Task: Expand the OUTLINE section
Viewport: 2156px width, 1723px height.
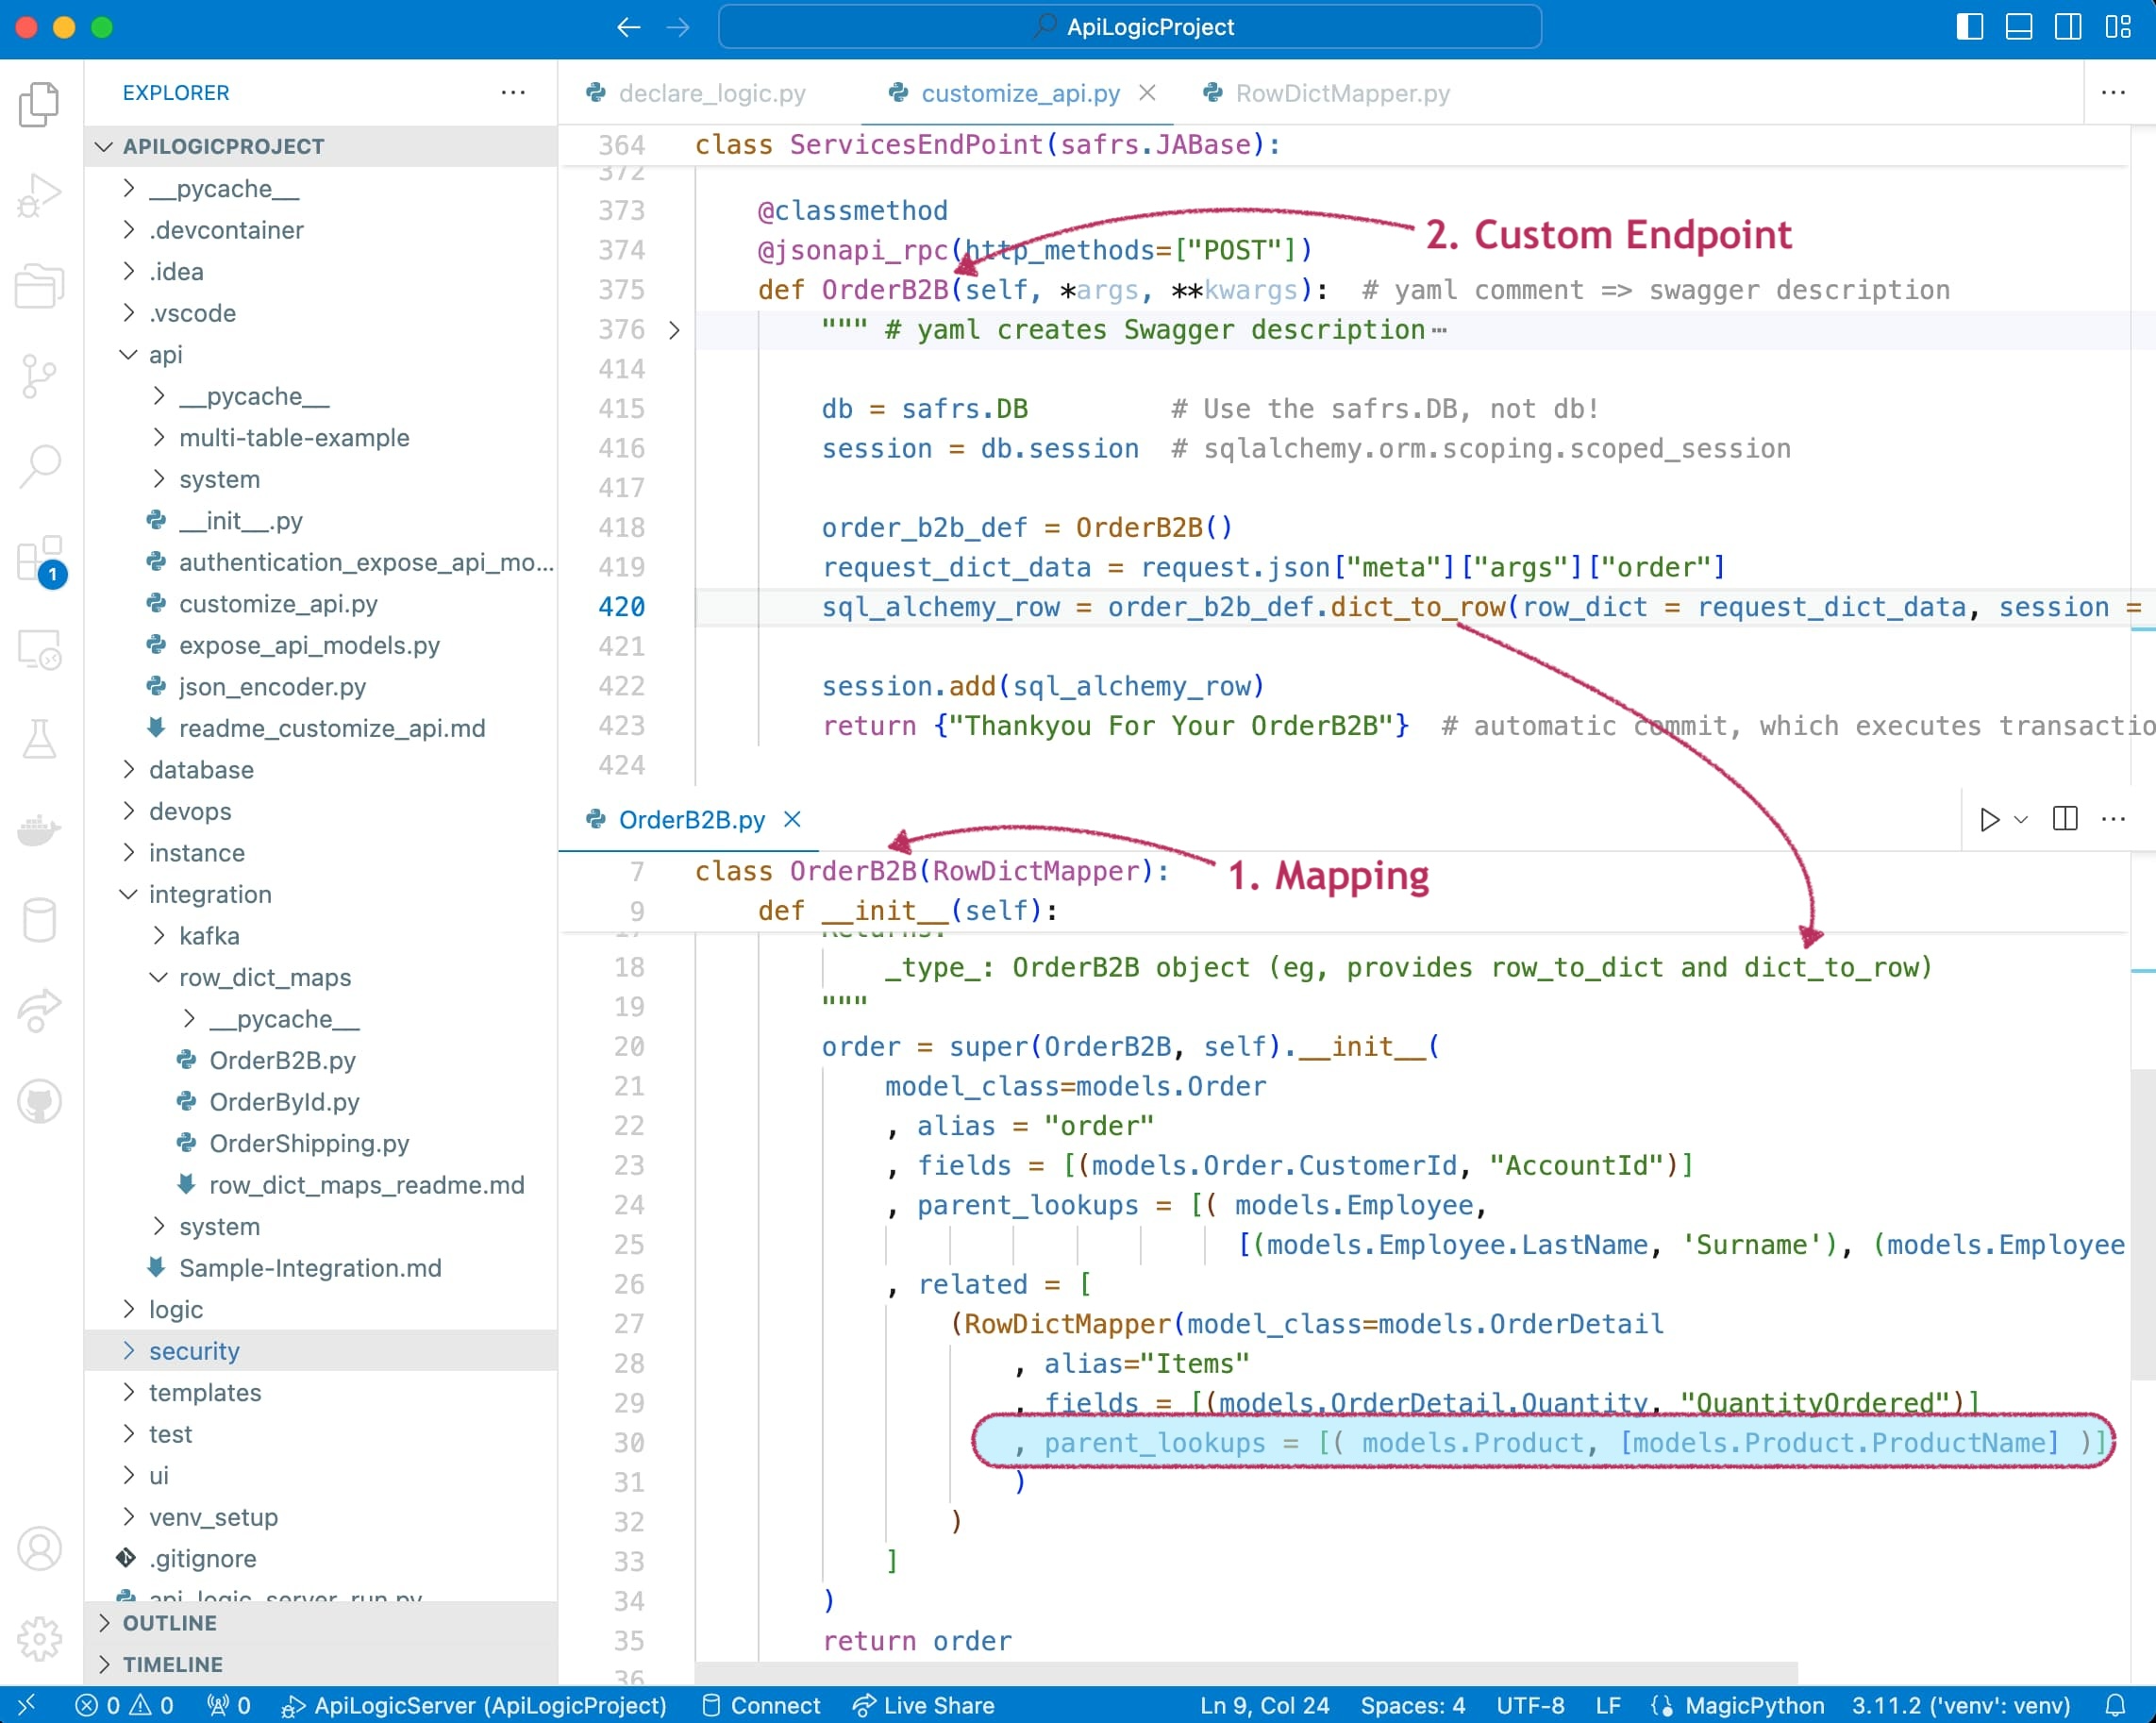Action: pos(320,1623)
